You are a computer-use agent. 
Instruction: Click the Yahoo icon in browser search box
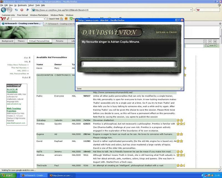coord(198,10)
